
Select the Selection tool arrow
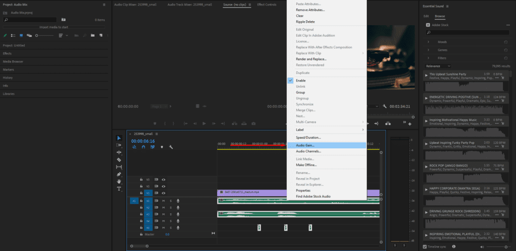click(119, 138)
